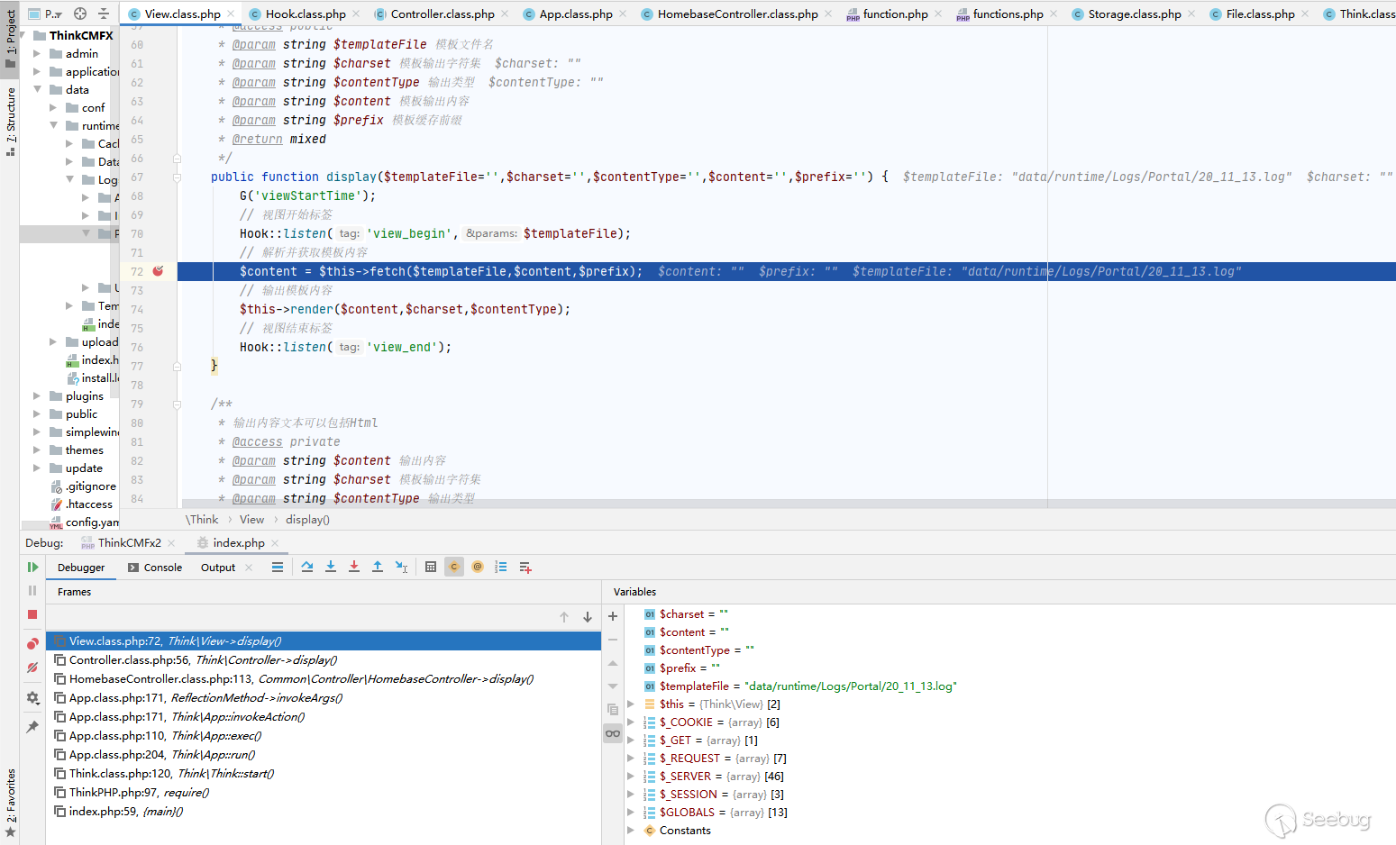Open the Console tab in debug panel
1396x845 pixels.
click(162, 568)
